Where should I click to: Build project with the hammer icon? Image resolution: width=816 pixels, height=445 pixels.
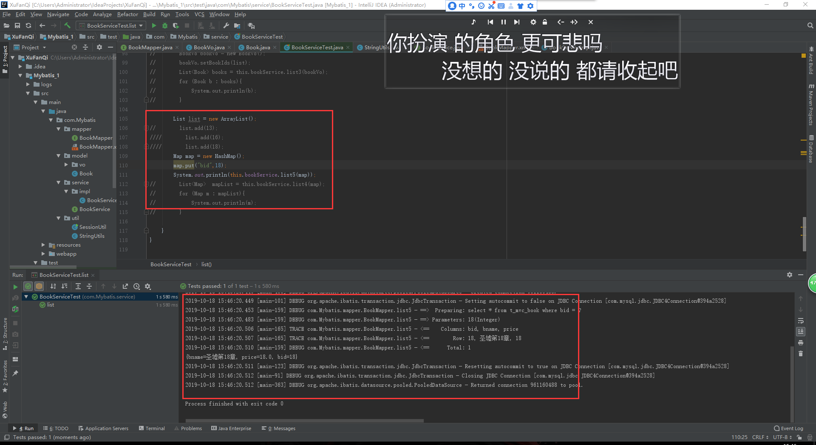point(67,26)
